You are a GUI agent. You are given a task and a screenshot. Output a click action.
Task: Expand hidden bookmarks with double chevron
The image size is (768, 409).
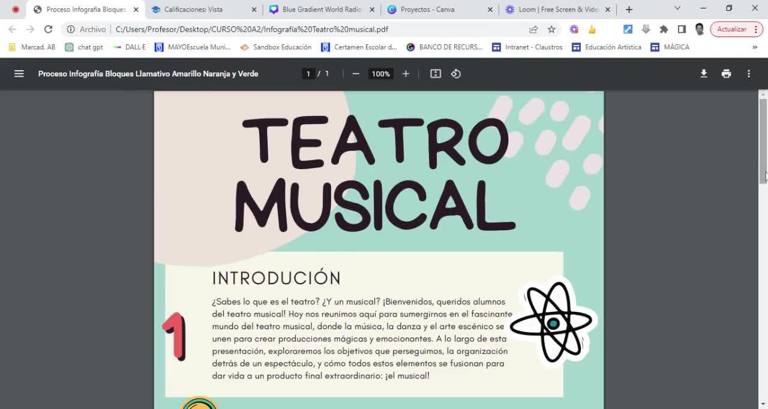coord(755,47)
